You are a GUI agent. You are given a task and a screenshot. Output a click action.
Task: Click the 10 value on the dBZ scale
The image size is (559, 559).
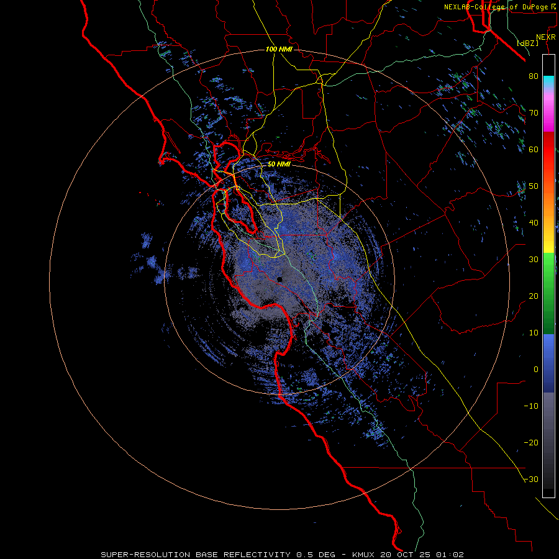(534, 333)
